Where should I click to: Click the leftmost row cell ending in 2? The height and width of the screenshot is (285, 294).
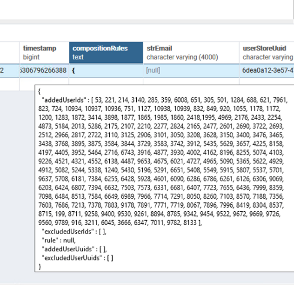tap(10, 70)
